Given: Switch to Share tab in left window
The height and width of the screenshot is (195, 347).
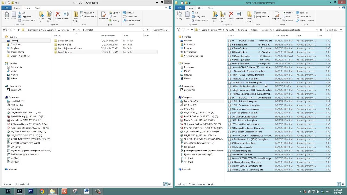Looking at the screenshot, I should click(27, 8).
